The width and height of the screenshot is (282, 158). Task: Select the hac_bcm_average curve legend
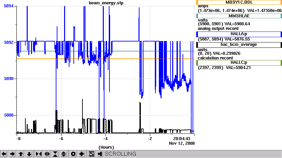tap(239, 45)
